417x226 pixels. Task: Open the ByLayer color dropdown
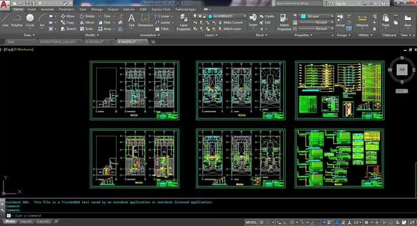[x=317, y=16]
